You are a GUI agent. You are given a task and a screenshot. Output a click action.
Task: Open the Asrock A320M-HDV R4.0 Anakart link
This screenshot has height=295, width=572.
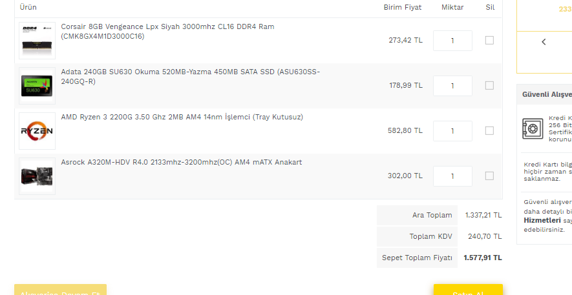(181, 162)
